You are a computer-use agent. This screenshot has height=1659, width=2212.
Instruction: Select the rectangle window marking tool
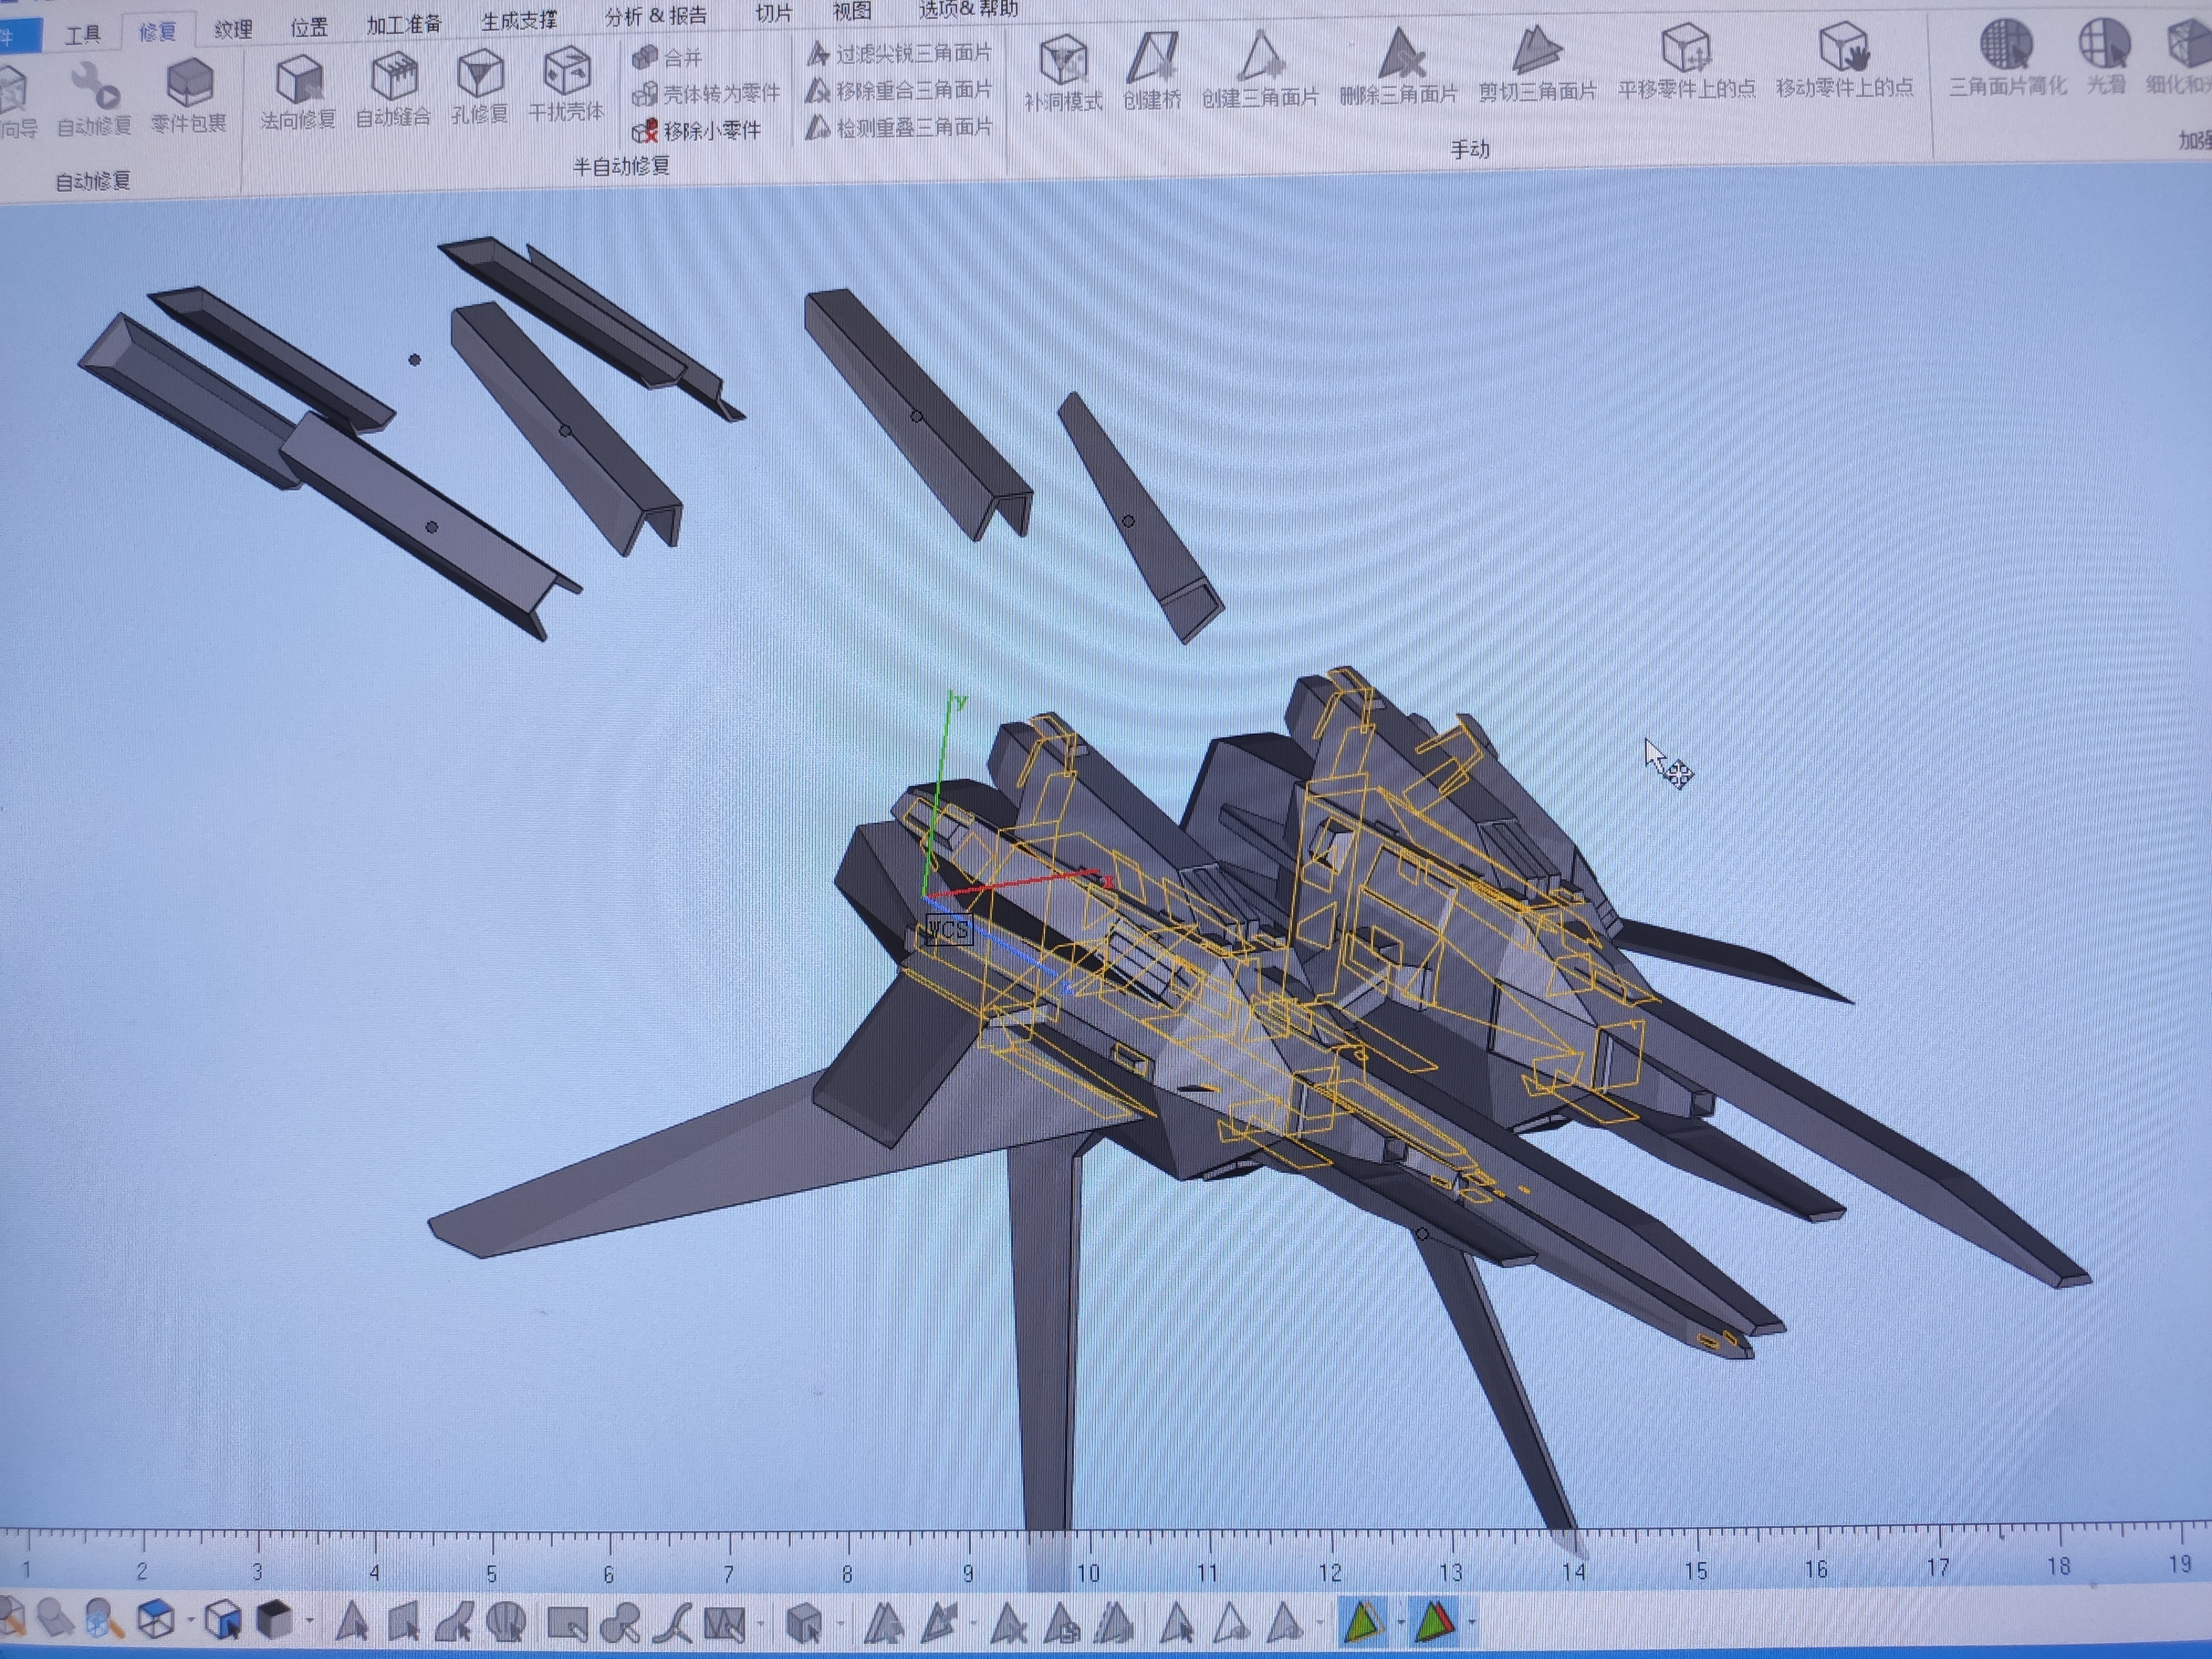pos(567,1624)
